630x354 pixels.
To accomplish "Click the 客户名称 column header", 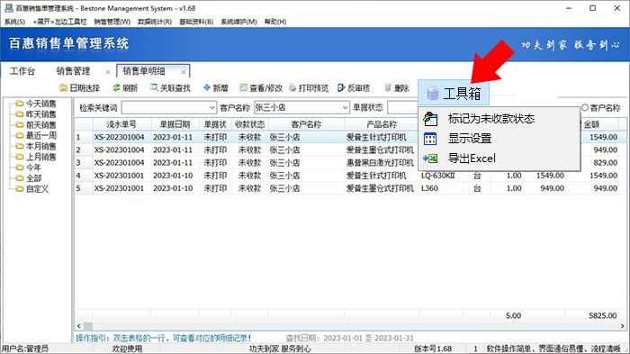I will pos(306,124).
